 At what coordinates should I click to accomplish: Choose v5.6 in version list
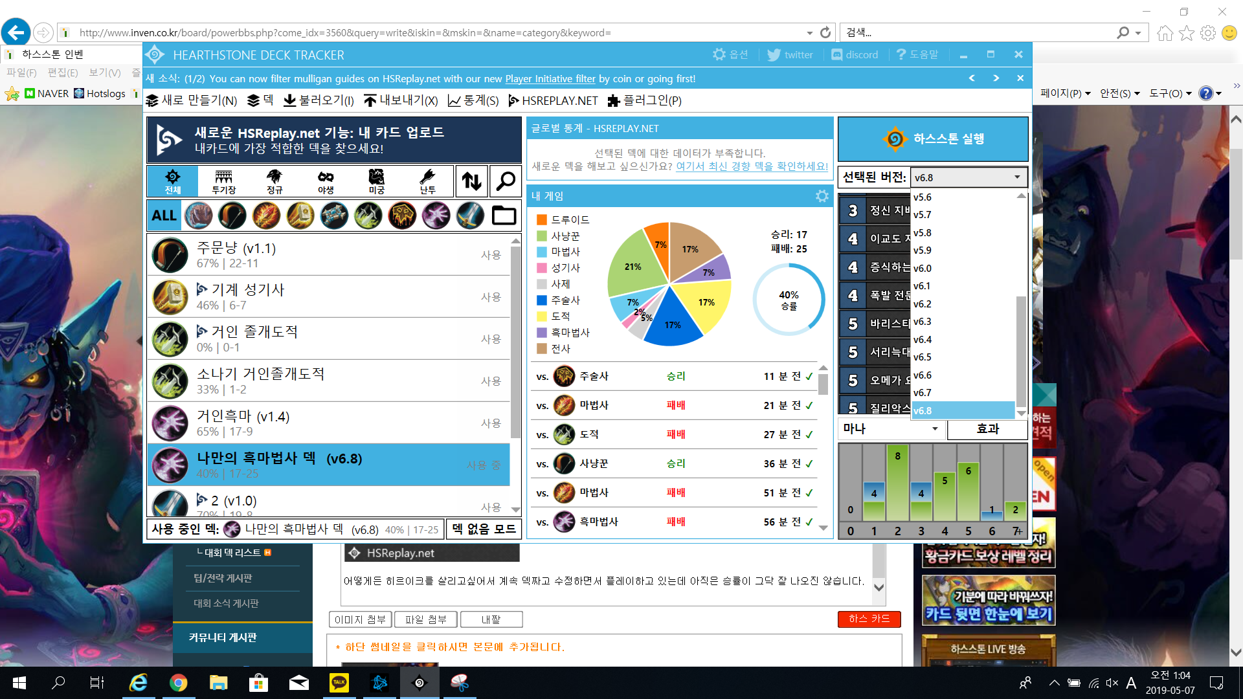tap(963, 197)
